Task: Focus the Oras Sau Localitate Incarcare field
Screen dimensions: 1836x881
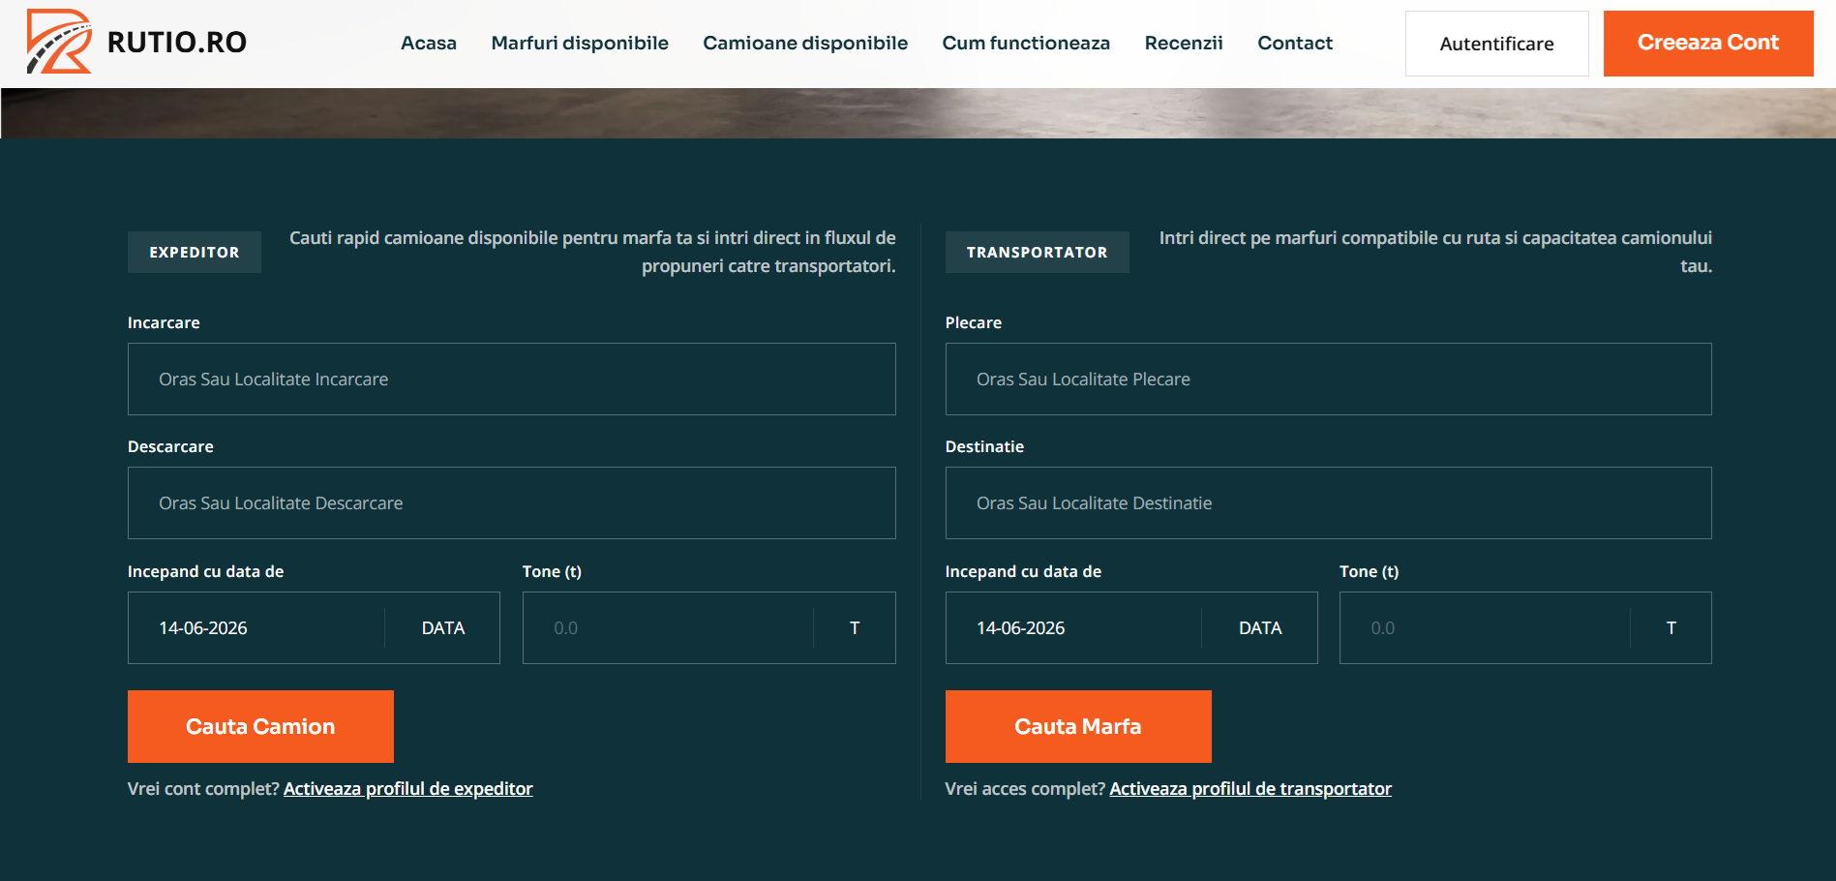Action: [x=512, y=379]
